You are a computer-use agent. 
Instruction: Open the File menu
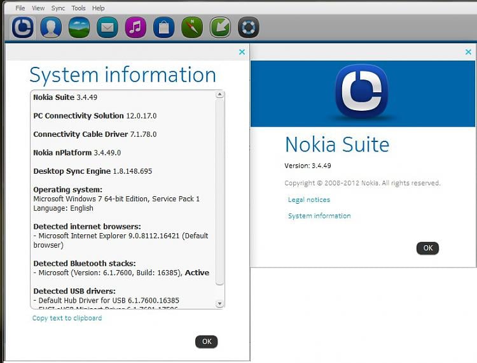(20, 8)
